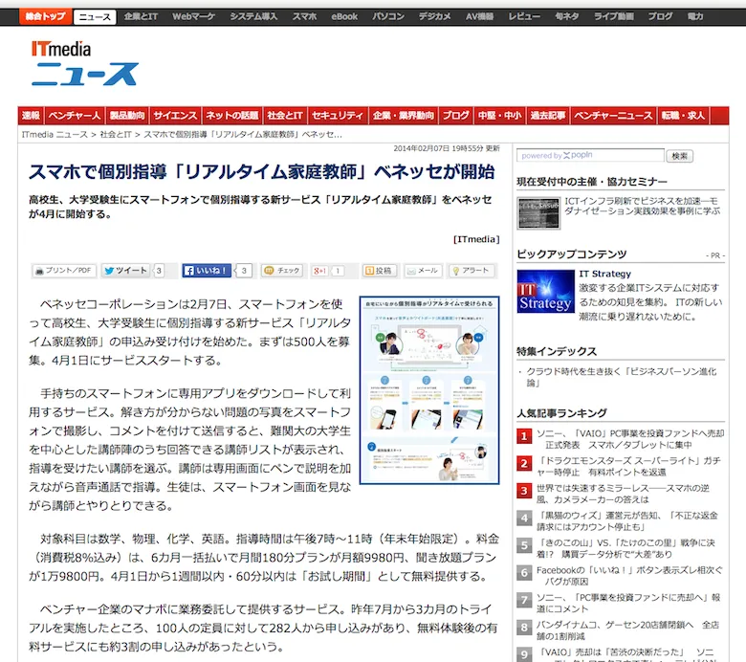This screenshot has height=662, width=746.
Task: Open eBook in top bar
Action: (344, 16)
